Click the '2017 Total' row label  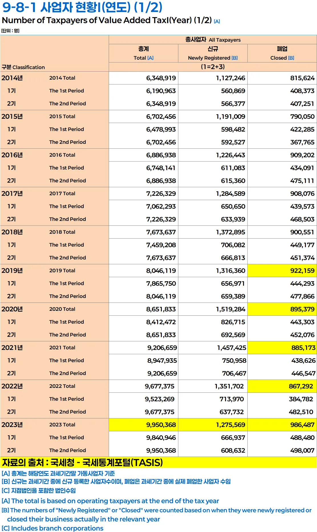pyautogui.click(x=62, y=194)
